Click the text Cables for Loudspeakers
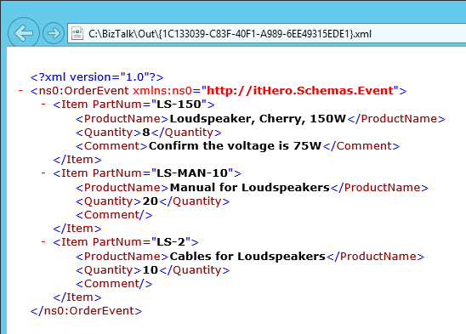 coord(247,257)
